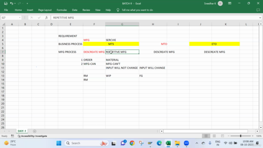
Task: Click the Tell me lightbulb icon
Action: (118, 10)
